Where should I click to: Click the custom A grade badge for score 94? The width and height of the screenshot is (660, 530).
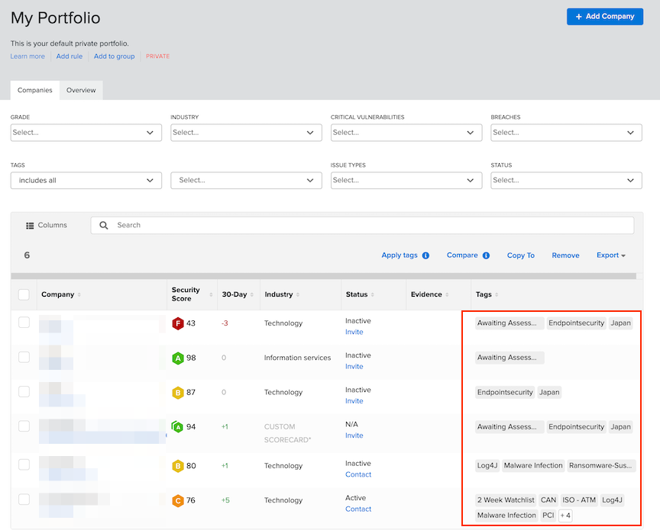178,427
